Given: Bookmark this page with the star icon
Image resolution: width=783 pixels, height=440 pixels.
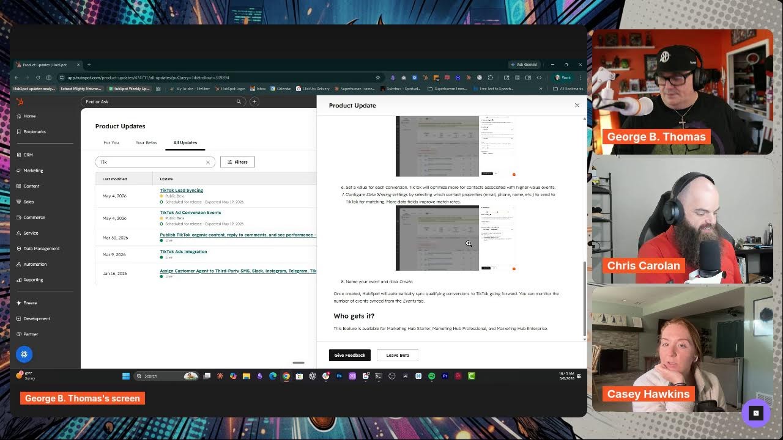Looking at the screenshot, I should point(378,78).
